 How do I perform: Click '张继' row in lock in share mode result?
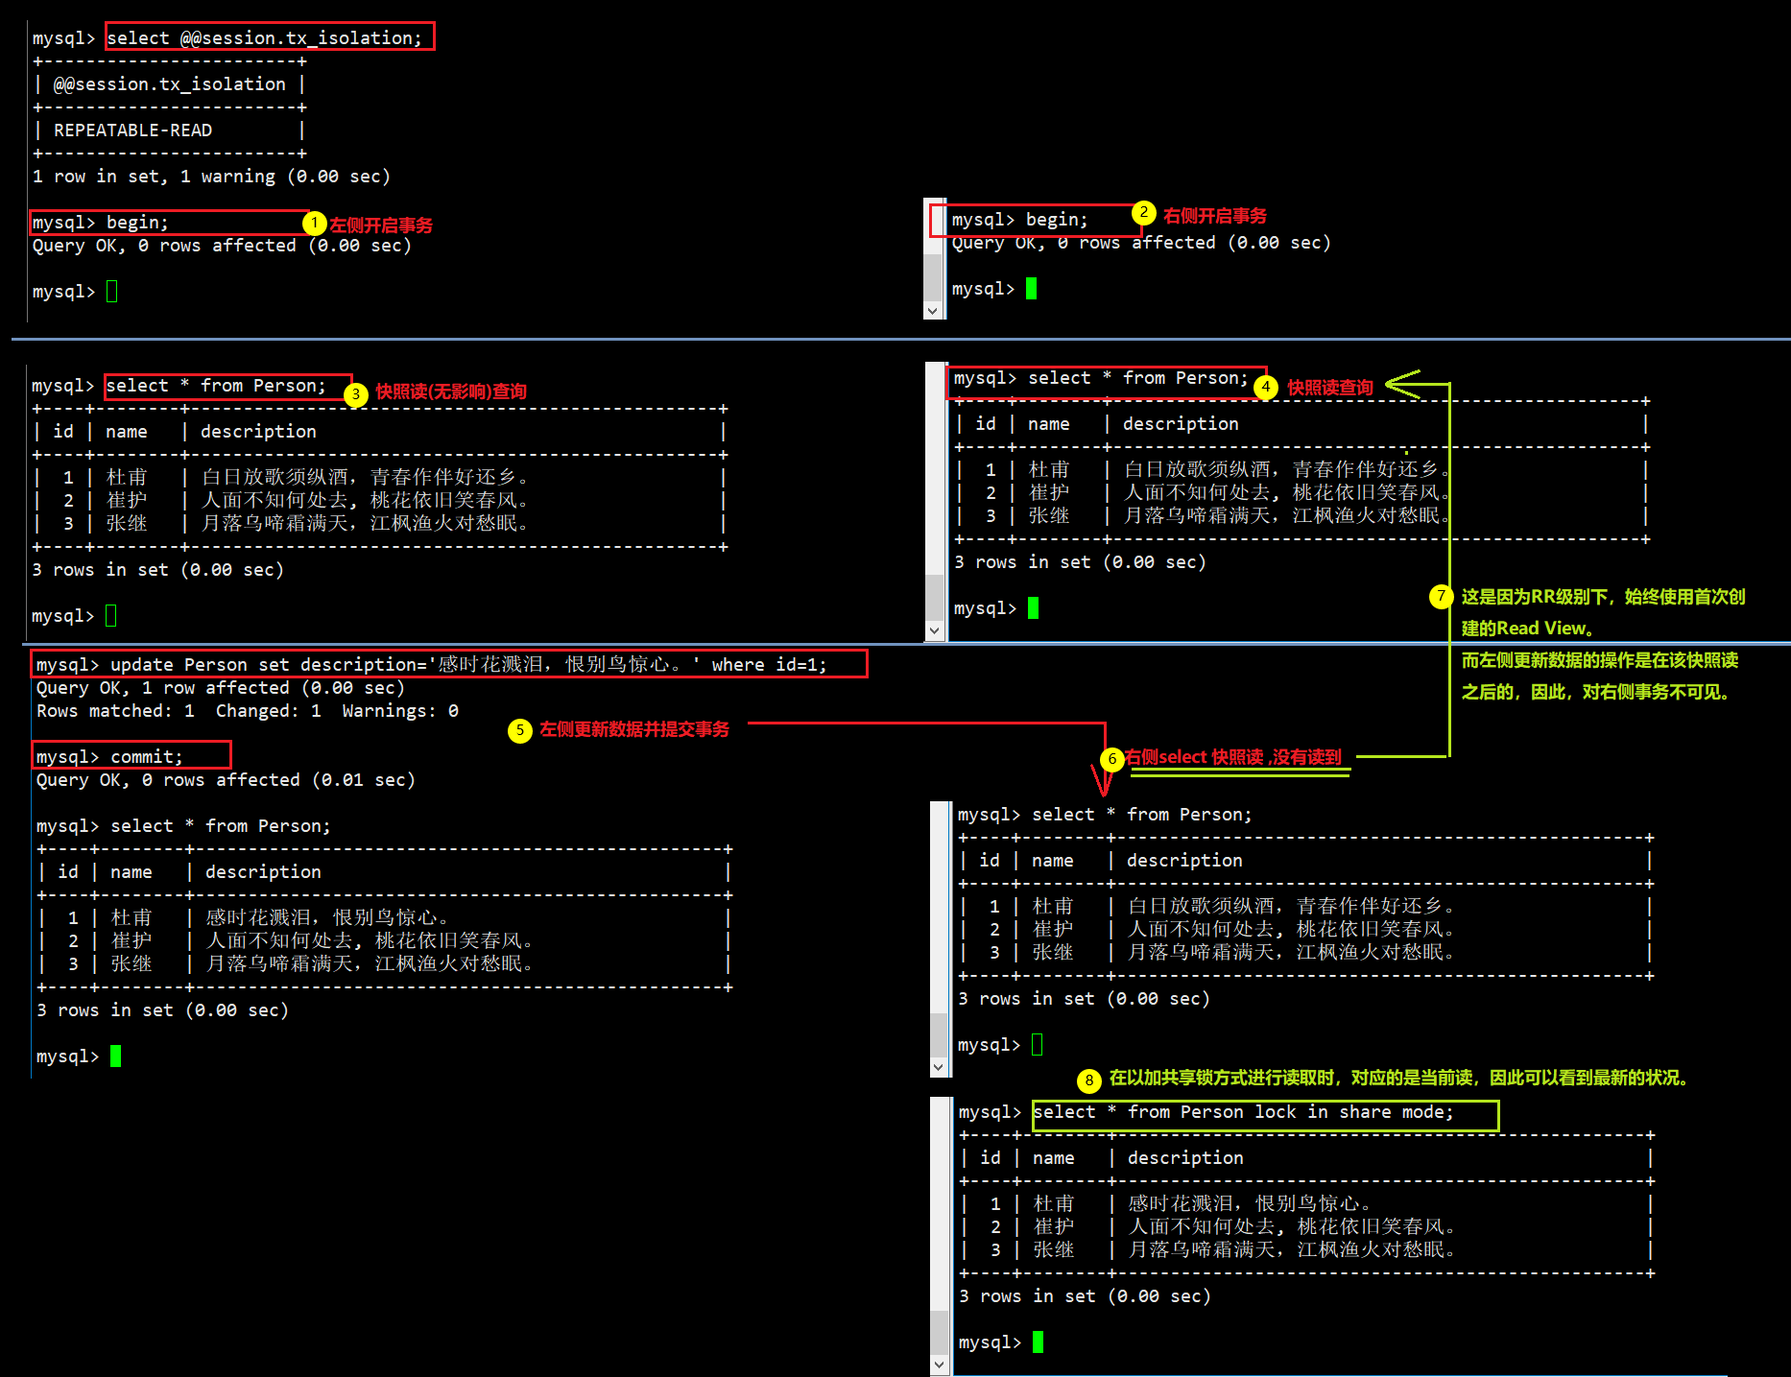point(1305,1249)
